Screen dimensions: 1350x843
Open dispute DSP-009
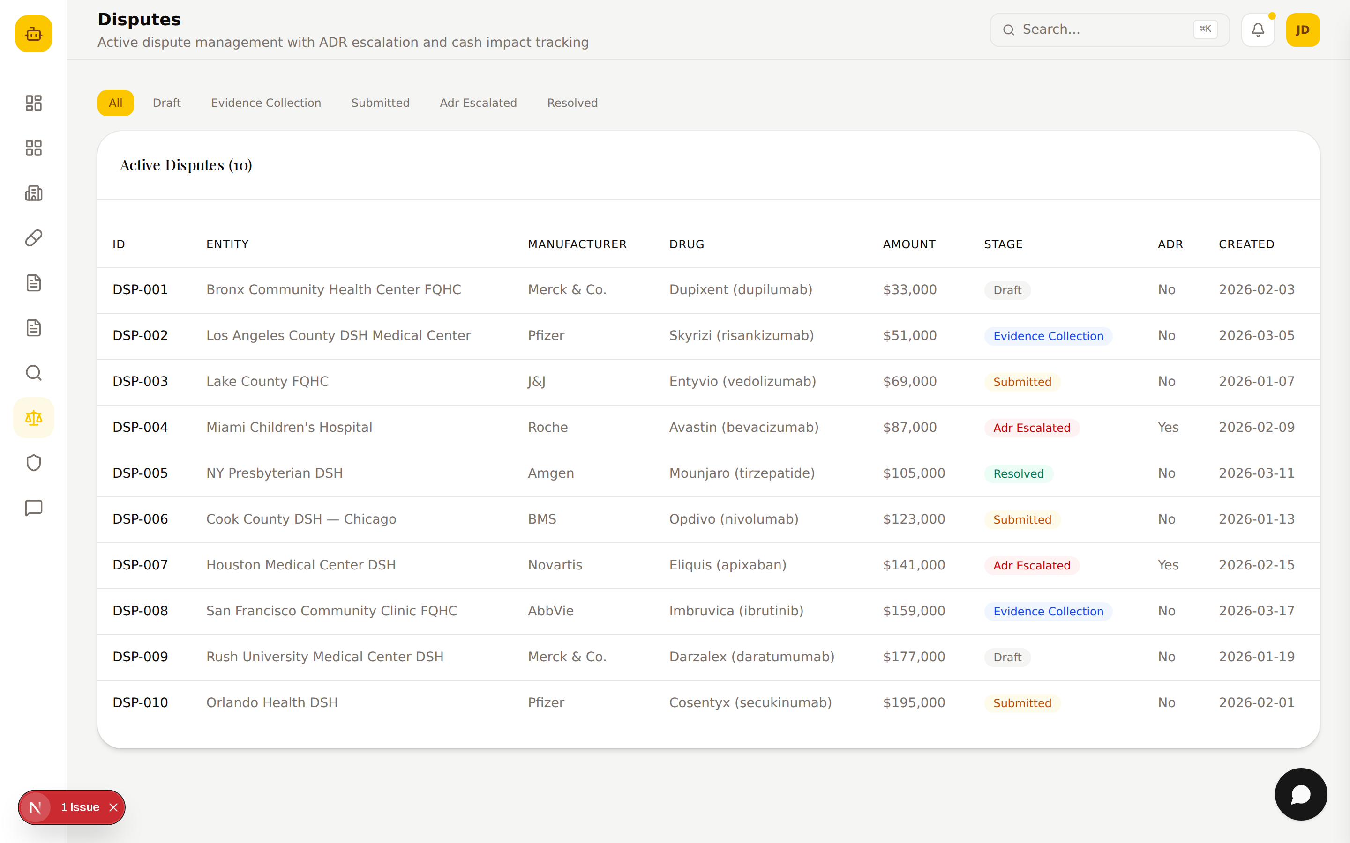[x=140, y=657]
